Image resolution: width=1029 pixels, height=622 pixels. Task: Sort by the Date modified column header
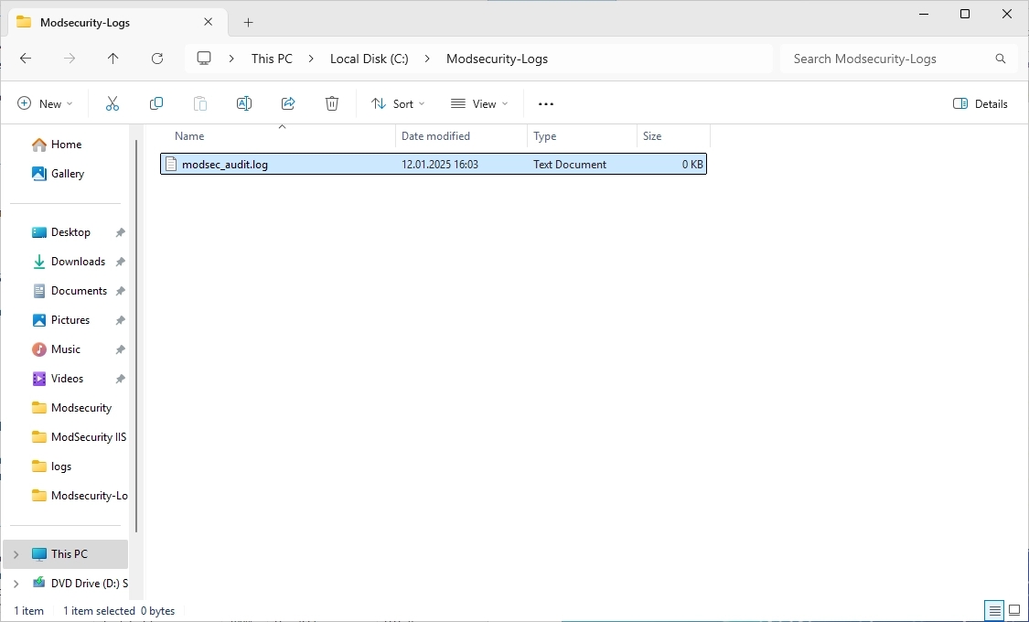pyautogui.click(x=435, y=136)
